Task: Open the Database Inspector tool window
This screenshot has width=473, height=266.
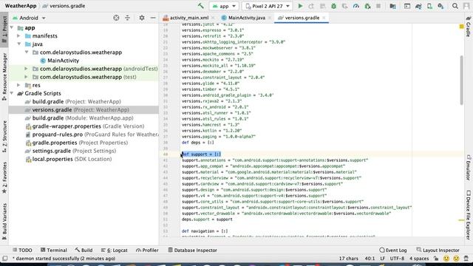Action: pos(192,250)
